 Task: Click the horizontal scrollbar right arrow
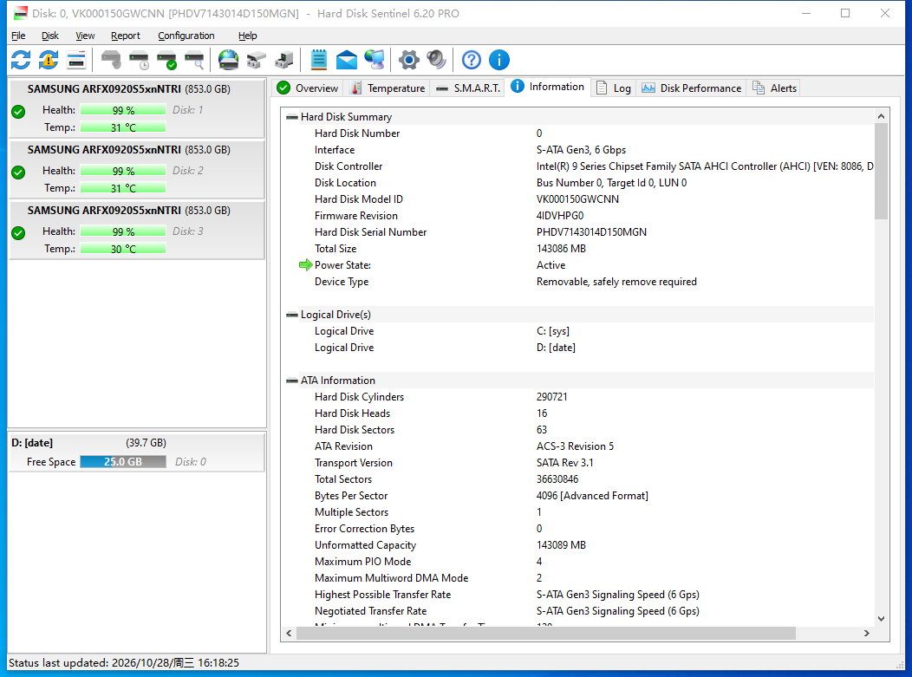pos(867,634)
